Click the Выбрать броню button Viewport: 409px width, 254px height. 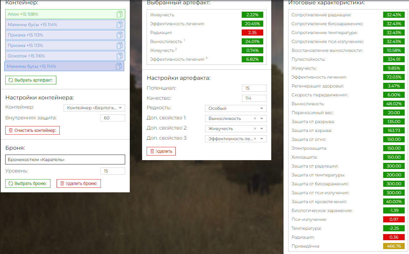tap(28, 183)
